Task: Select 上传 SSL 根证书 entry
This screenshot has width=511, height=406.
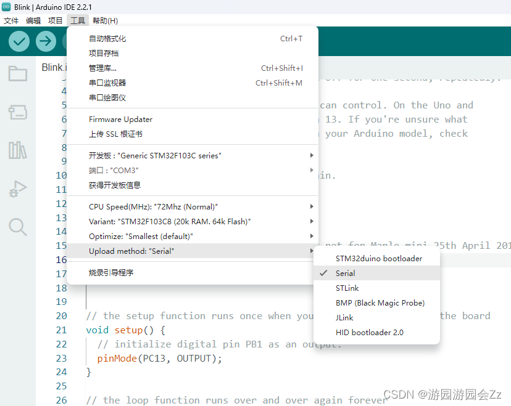Action: click(x=193, y=134)
